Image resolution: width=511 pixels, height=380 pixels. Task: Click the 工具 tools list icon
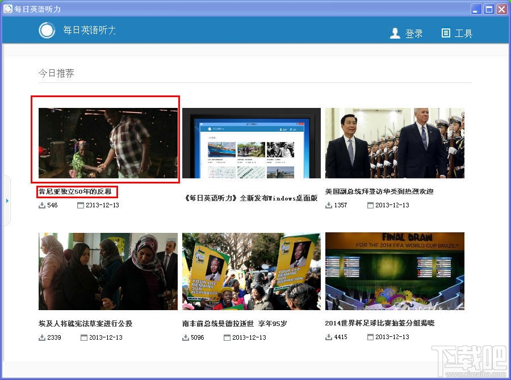pyautogui.click(x=446, y=33)
